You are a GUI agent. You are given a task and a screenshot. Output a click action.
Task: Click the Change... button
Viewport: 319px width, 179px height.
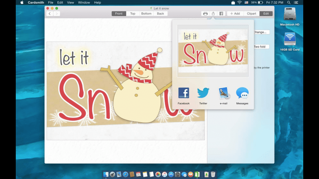pyautogui.click(x=261, y=32)
